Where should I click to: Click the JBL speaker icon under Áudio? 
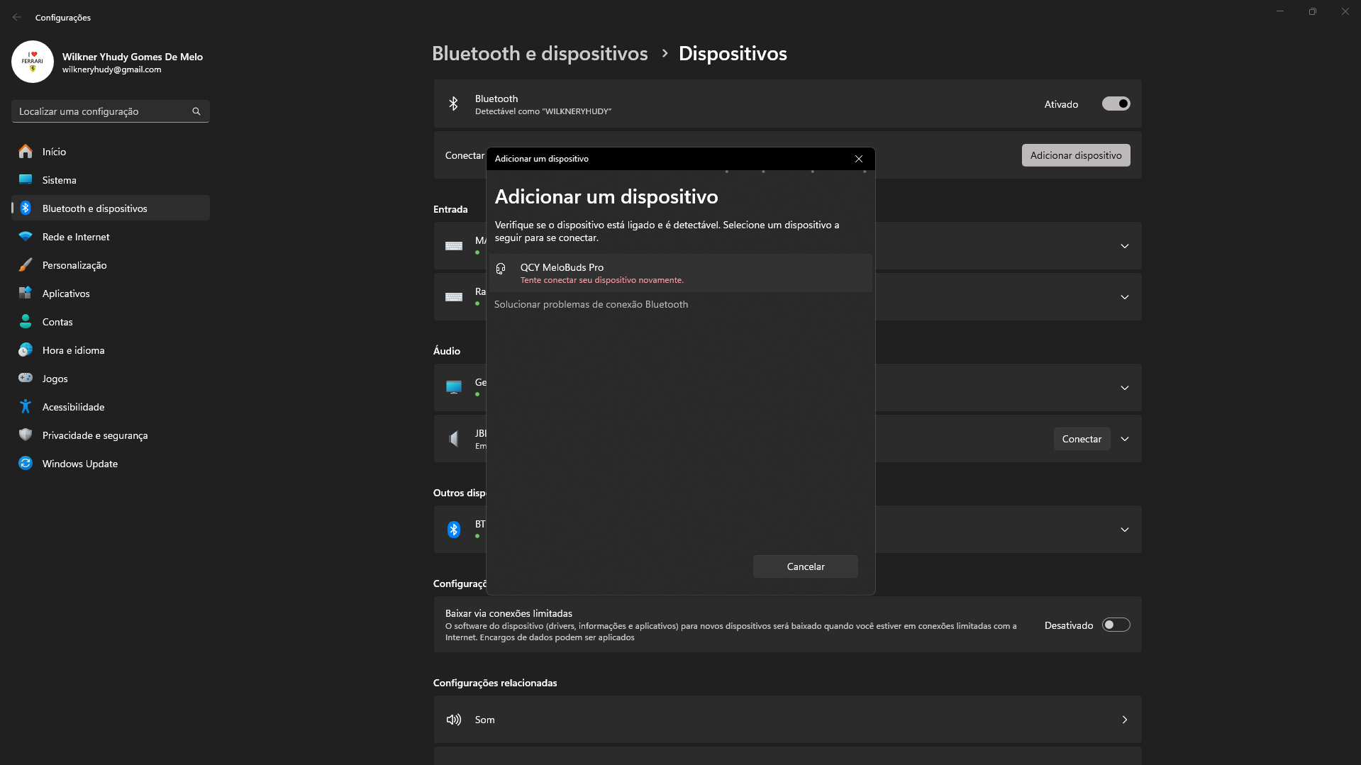(x=454, y=439)
